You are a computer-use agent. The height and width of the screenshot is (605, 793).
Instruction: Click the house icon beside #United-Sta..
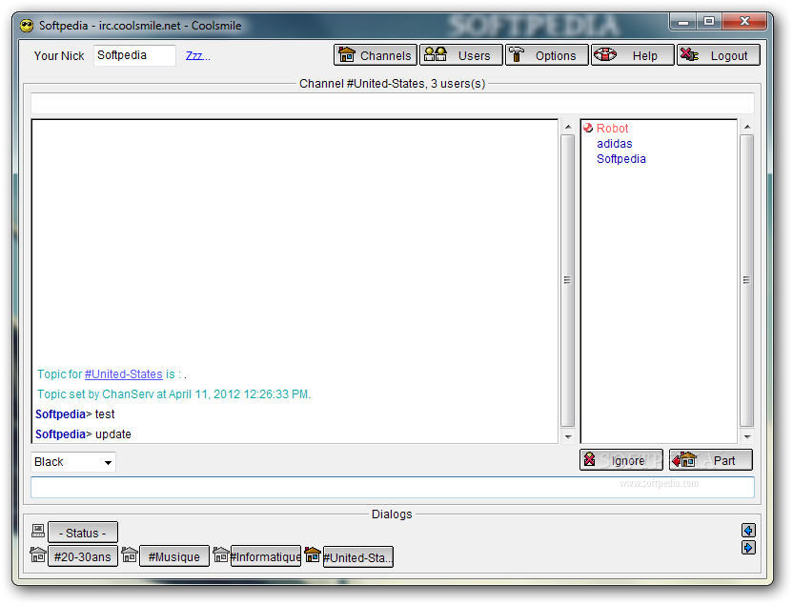click(313, 555)
